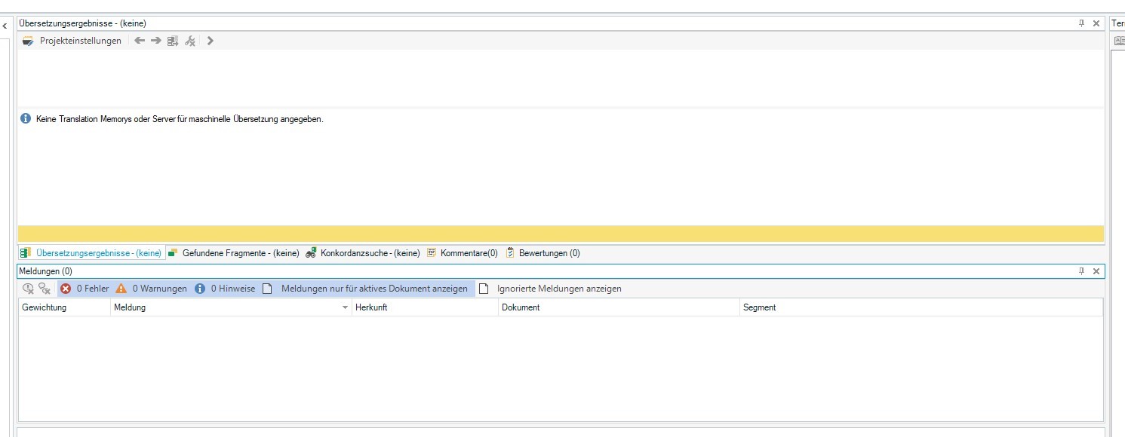Sort by the Herkunft column header
Image resolution: width=1125 pixels, height=437 pixels.
[x=425, y=307]
